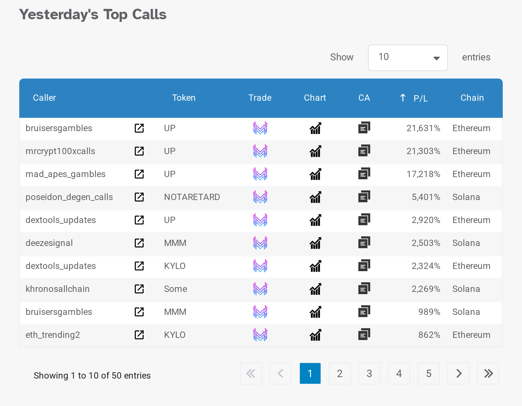The width and height of the screenshot is (522, 406).
Task: Copy CA icon in the 2,324% KYLO row
Action: point(364,266)
